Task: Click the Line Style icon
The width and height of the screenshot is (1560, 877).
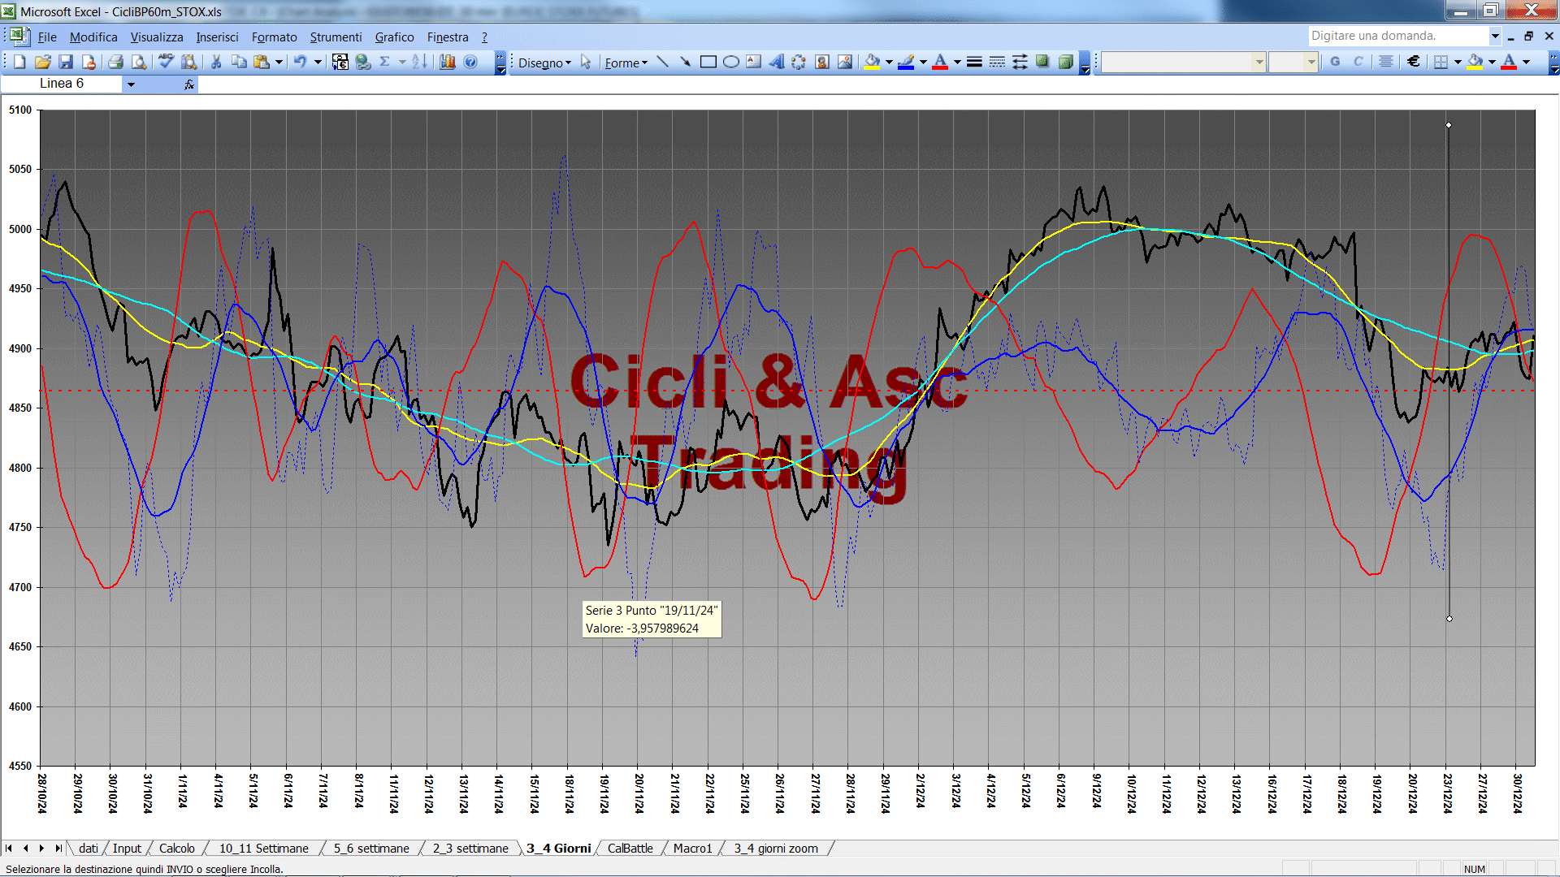Action: (974, 62)
